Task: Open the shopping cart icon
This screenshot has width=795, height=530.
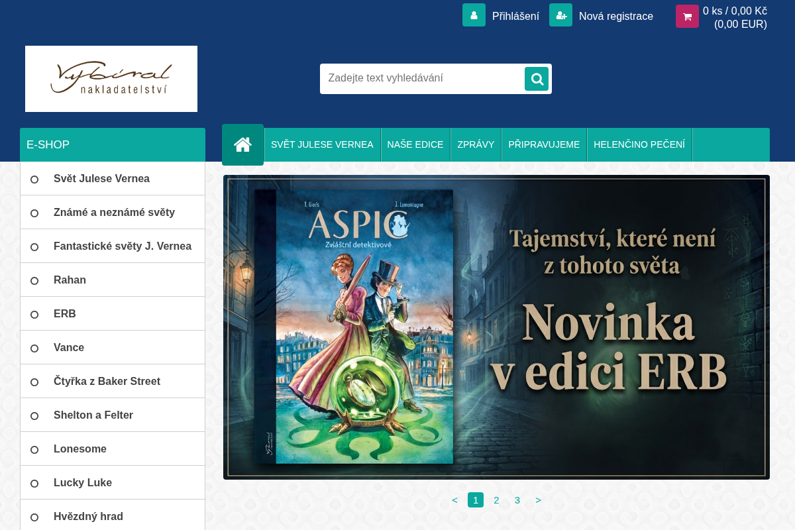Action: pyautogui.click(x=687, y=16)
